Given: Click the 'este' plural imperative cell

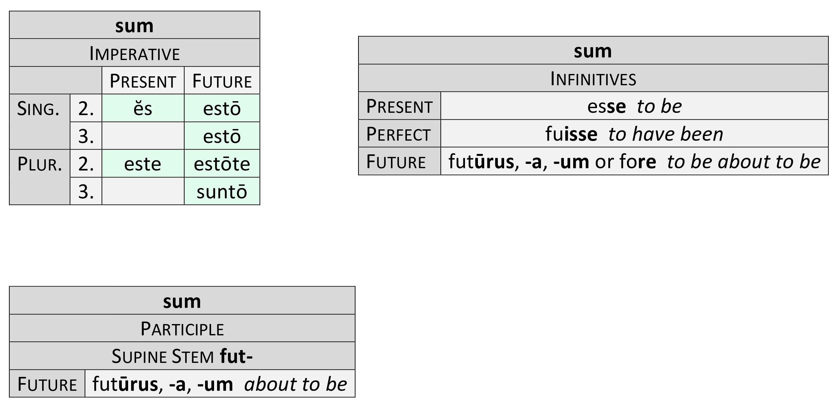Looking at the screenshot, I should click(x=143, y=164).
